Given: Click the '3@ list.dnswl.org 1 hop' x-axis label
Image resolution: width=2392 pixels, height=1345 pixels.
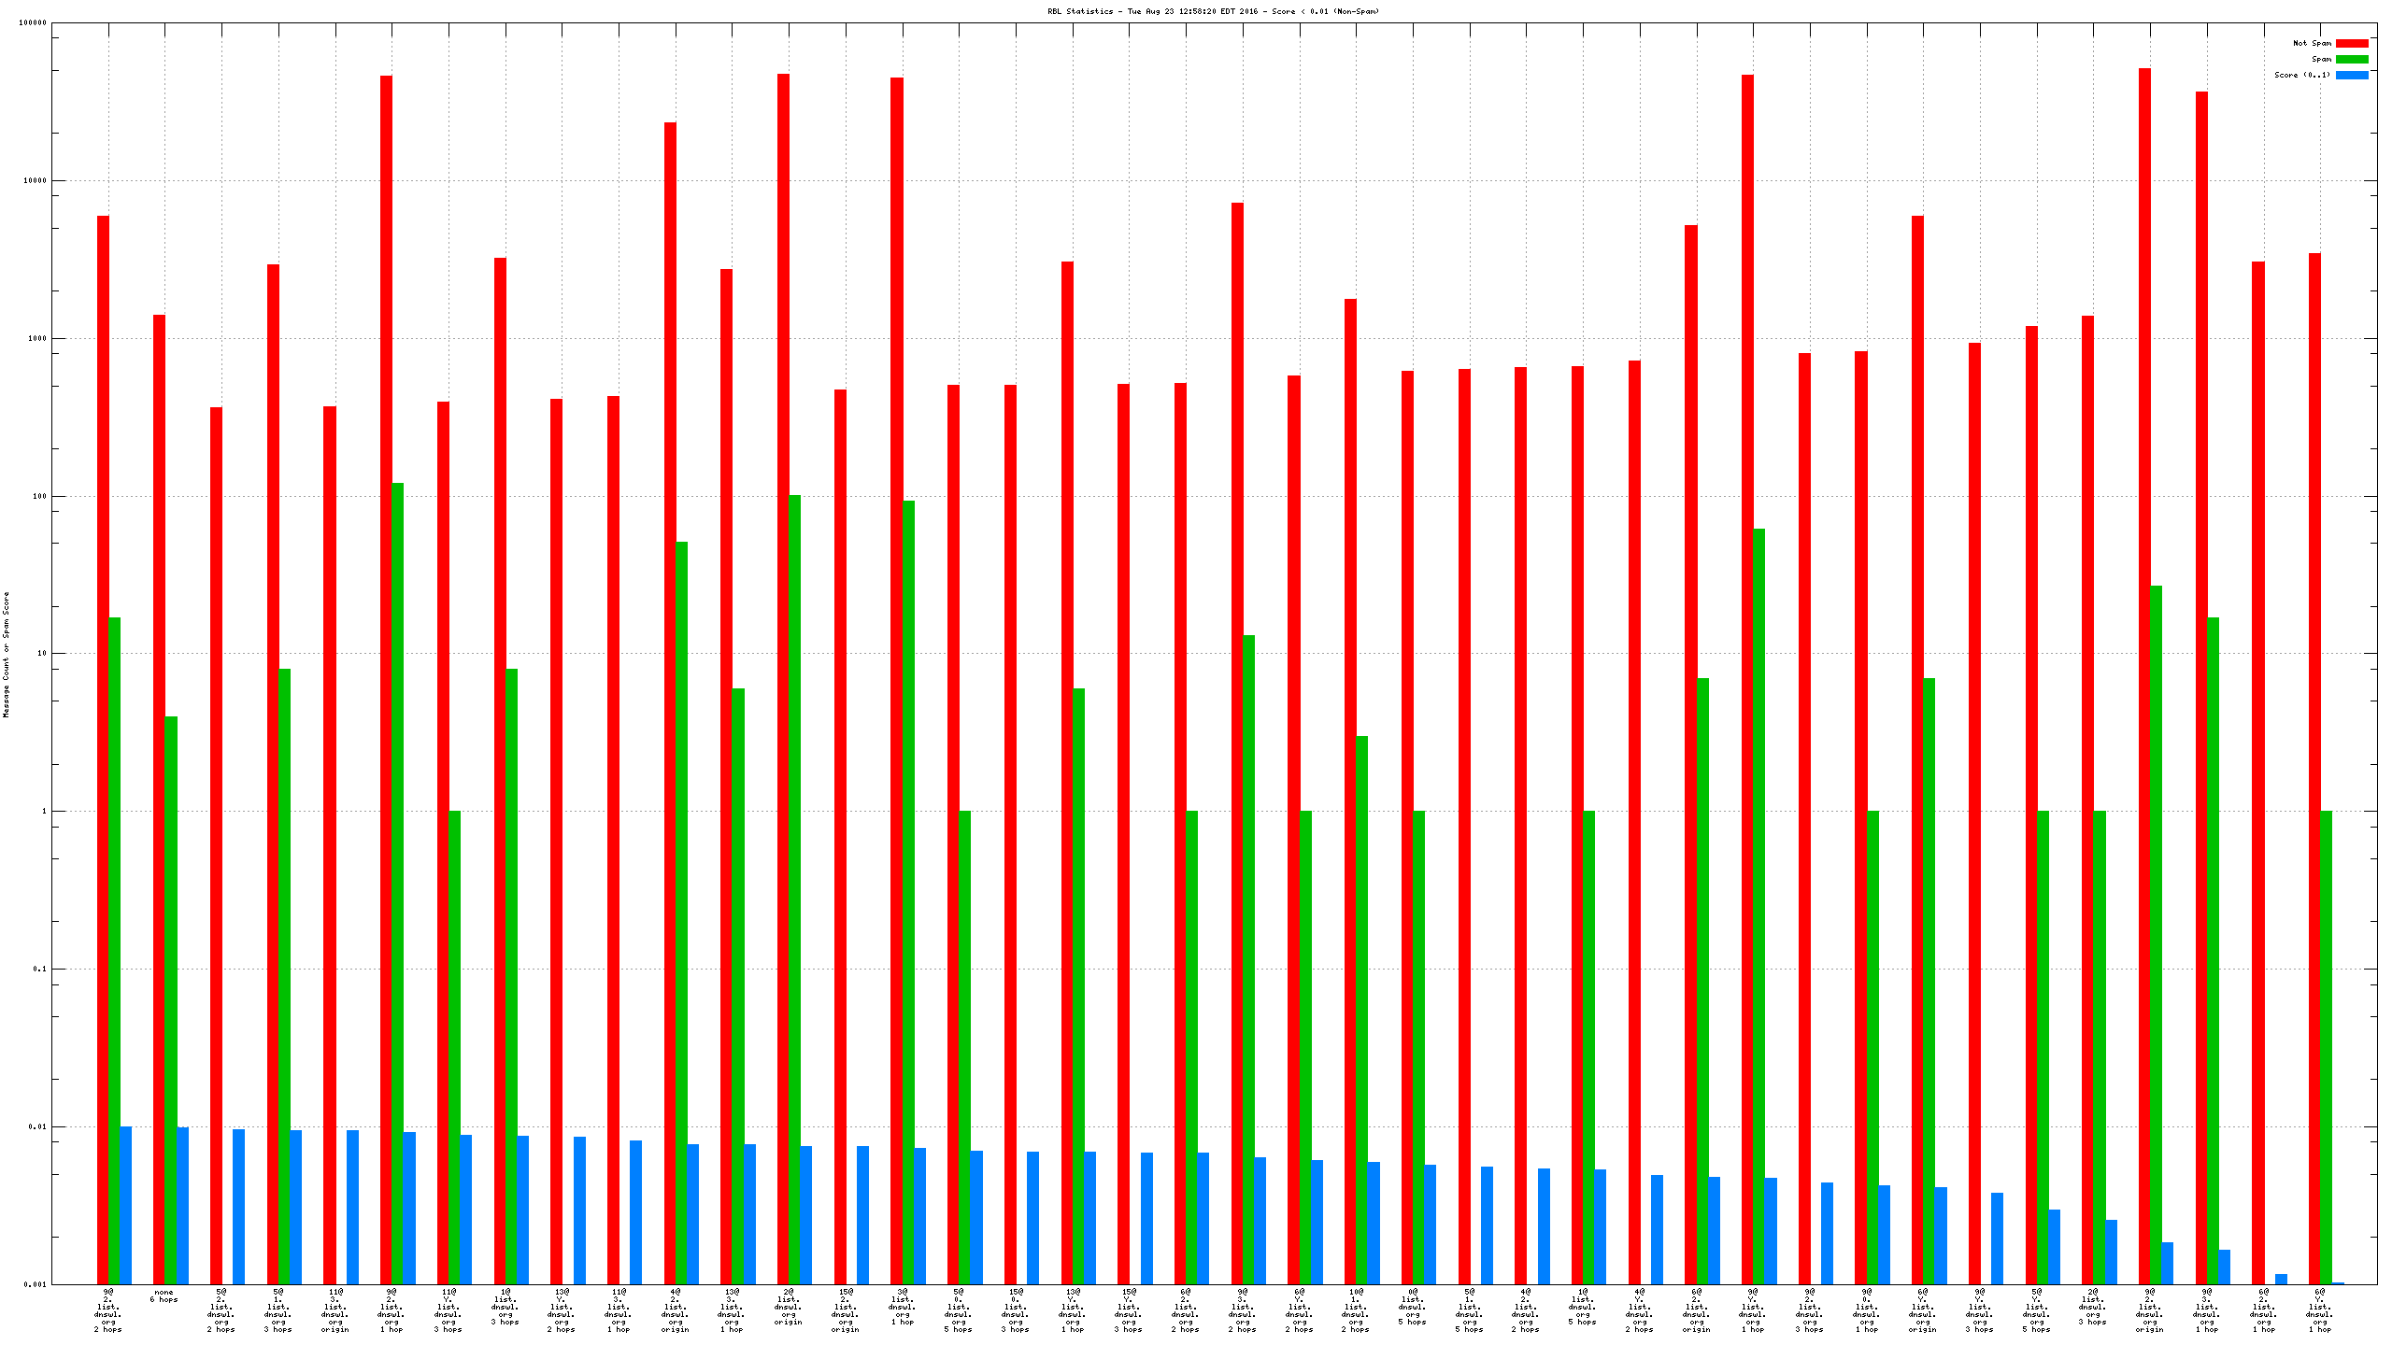Looking at the screenshot, I should point(903,1306).
